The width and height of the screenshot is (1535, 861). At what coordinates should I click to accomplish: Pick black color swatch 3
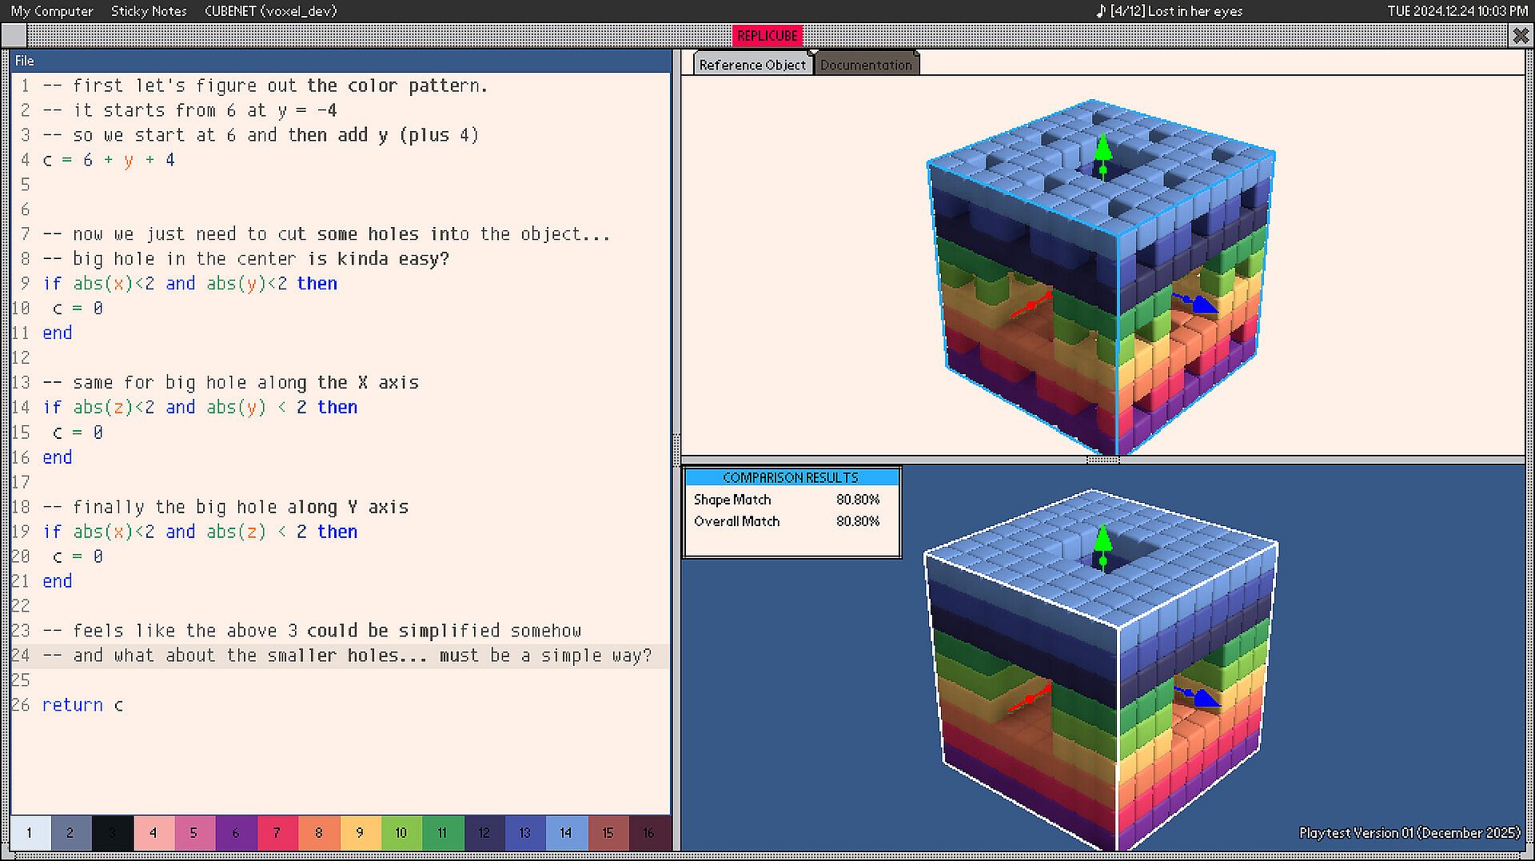tap(113, 833)
